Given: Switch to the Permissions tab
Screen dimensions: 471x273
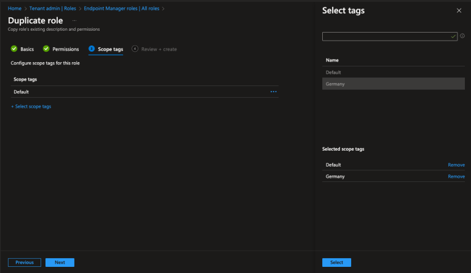Looking at the screenshot, I should tap(65, 49).
